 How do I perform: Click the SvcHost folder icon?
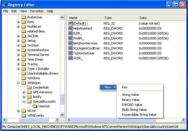pos(24,45)
